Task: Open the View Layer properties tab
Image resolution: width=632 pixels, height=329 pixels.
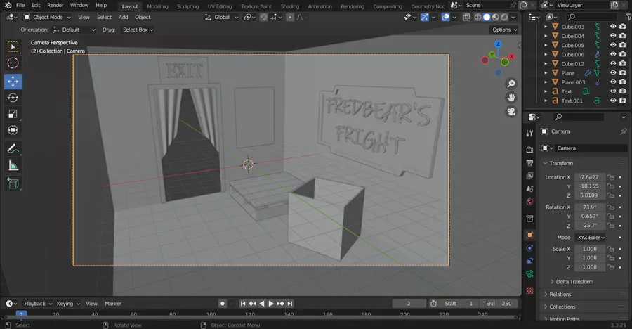Action: click(529, 176)
